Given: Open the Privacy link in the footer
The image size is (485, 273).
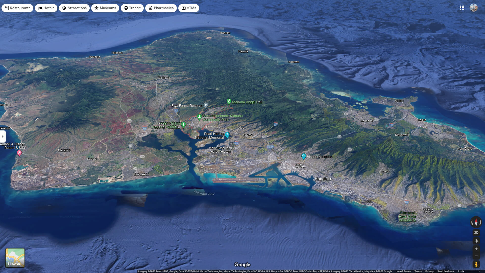Looking at the screenshot, I should point(429,271).
